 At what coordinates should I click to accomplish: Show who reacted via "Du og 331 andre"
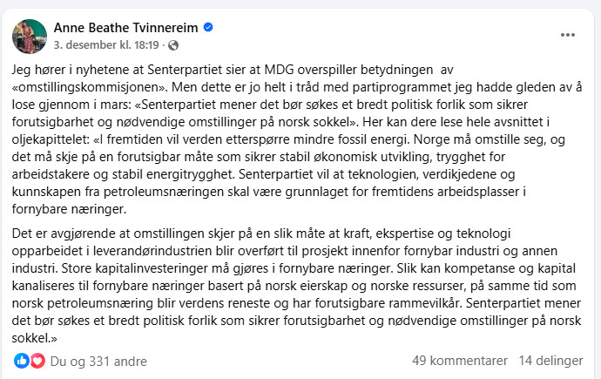(x=98, y=361)
